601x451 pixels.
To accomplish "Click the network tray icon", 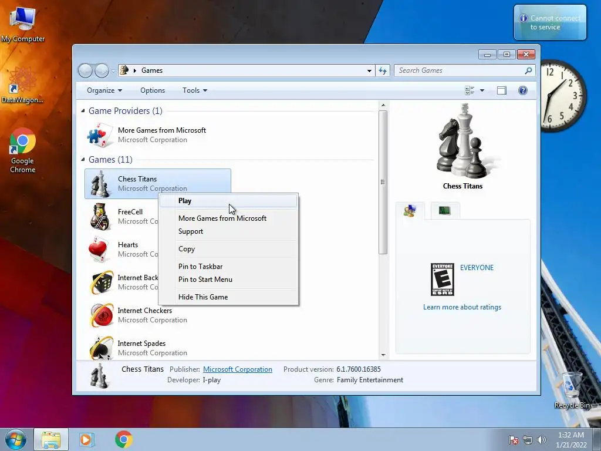I will point(528,440).
